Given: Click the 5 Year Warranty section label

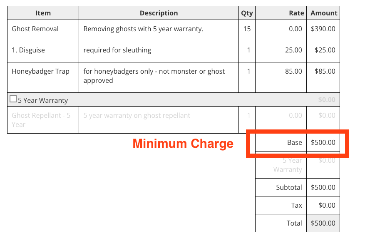Looking at the screenshot, I should tap(43, 100).
